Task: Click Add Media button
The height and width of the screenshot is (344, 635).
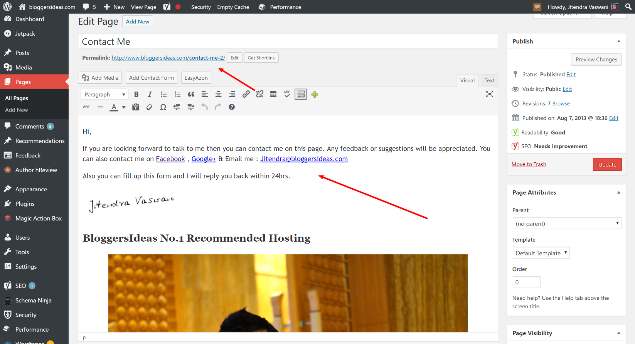Action: [100, 78]
